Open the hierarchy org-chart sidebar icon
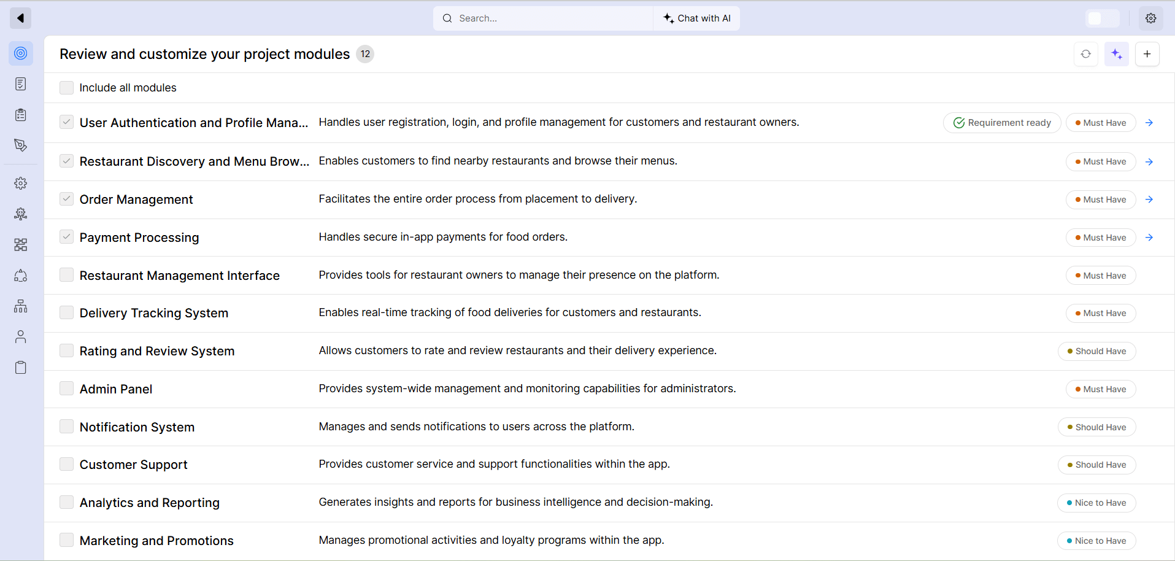The image size is (1175, 561). (x=21, y=306)
